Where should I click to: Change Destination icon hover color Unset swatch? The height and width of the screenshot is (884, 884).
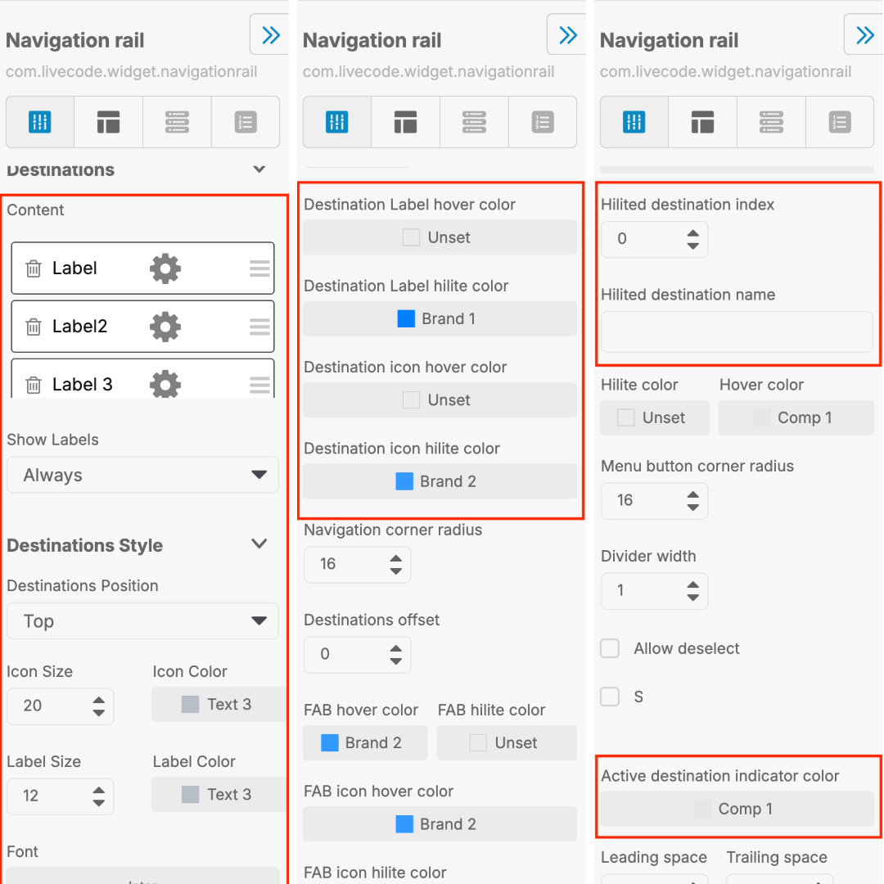(440, 399)
